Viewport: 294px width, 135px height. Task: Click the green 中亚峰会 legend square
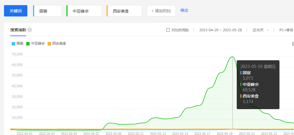28,44
